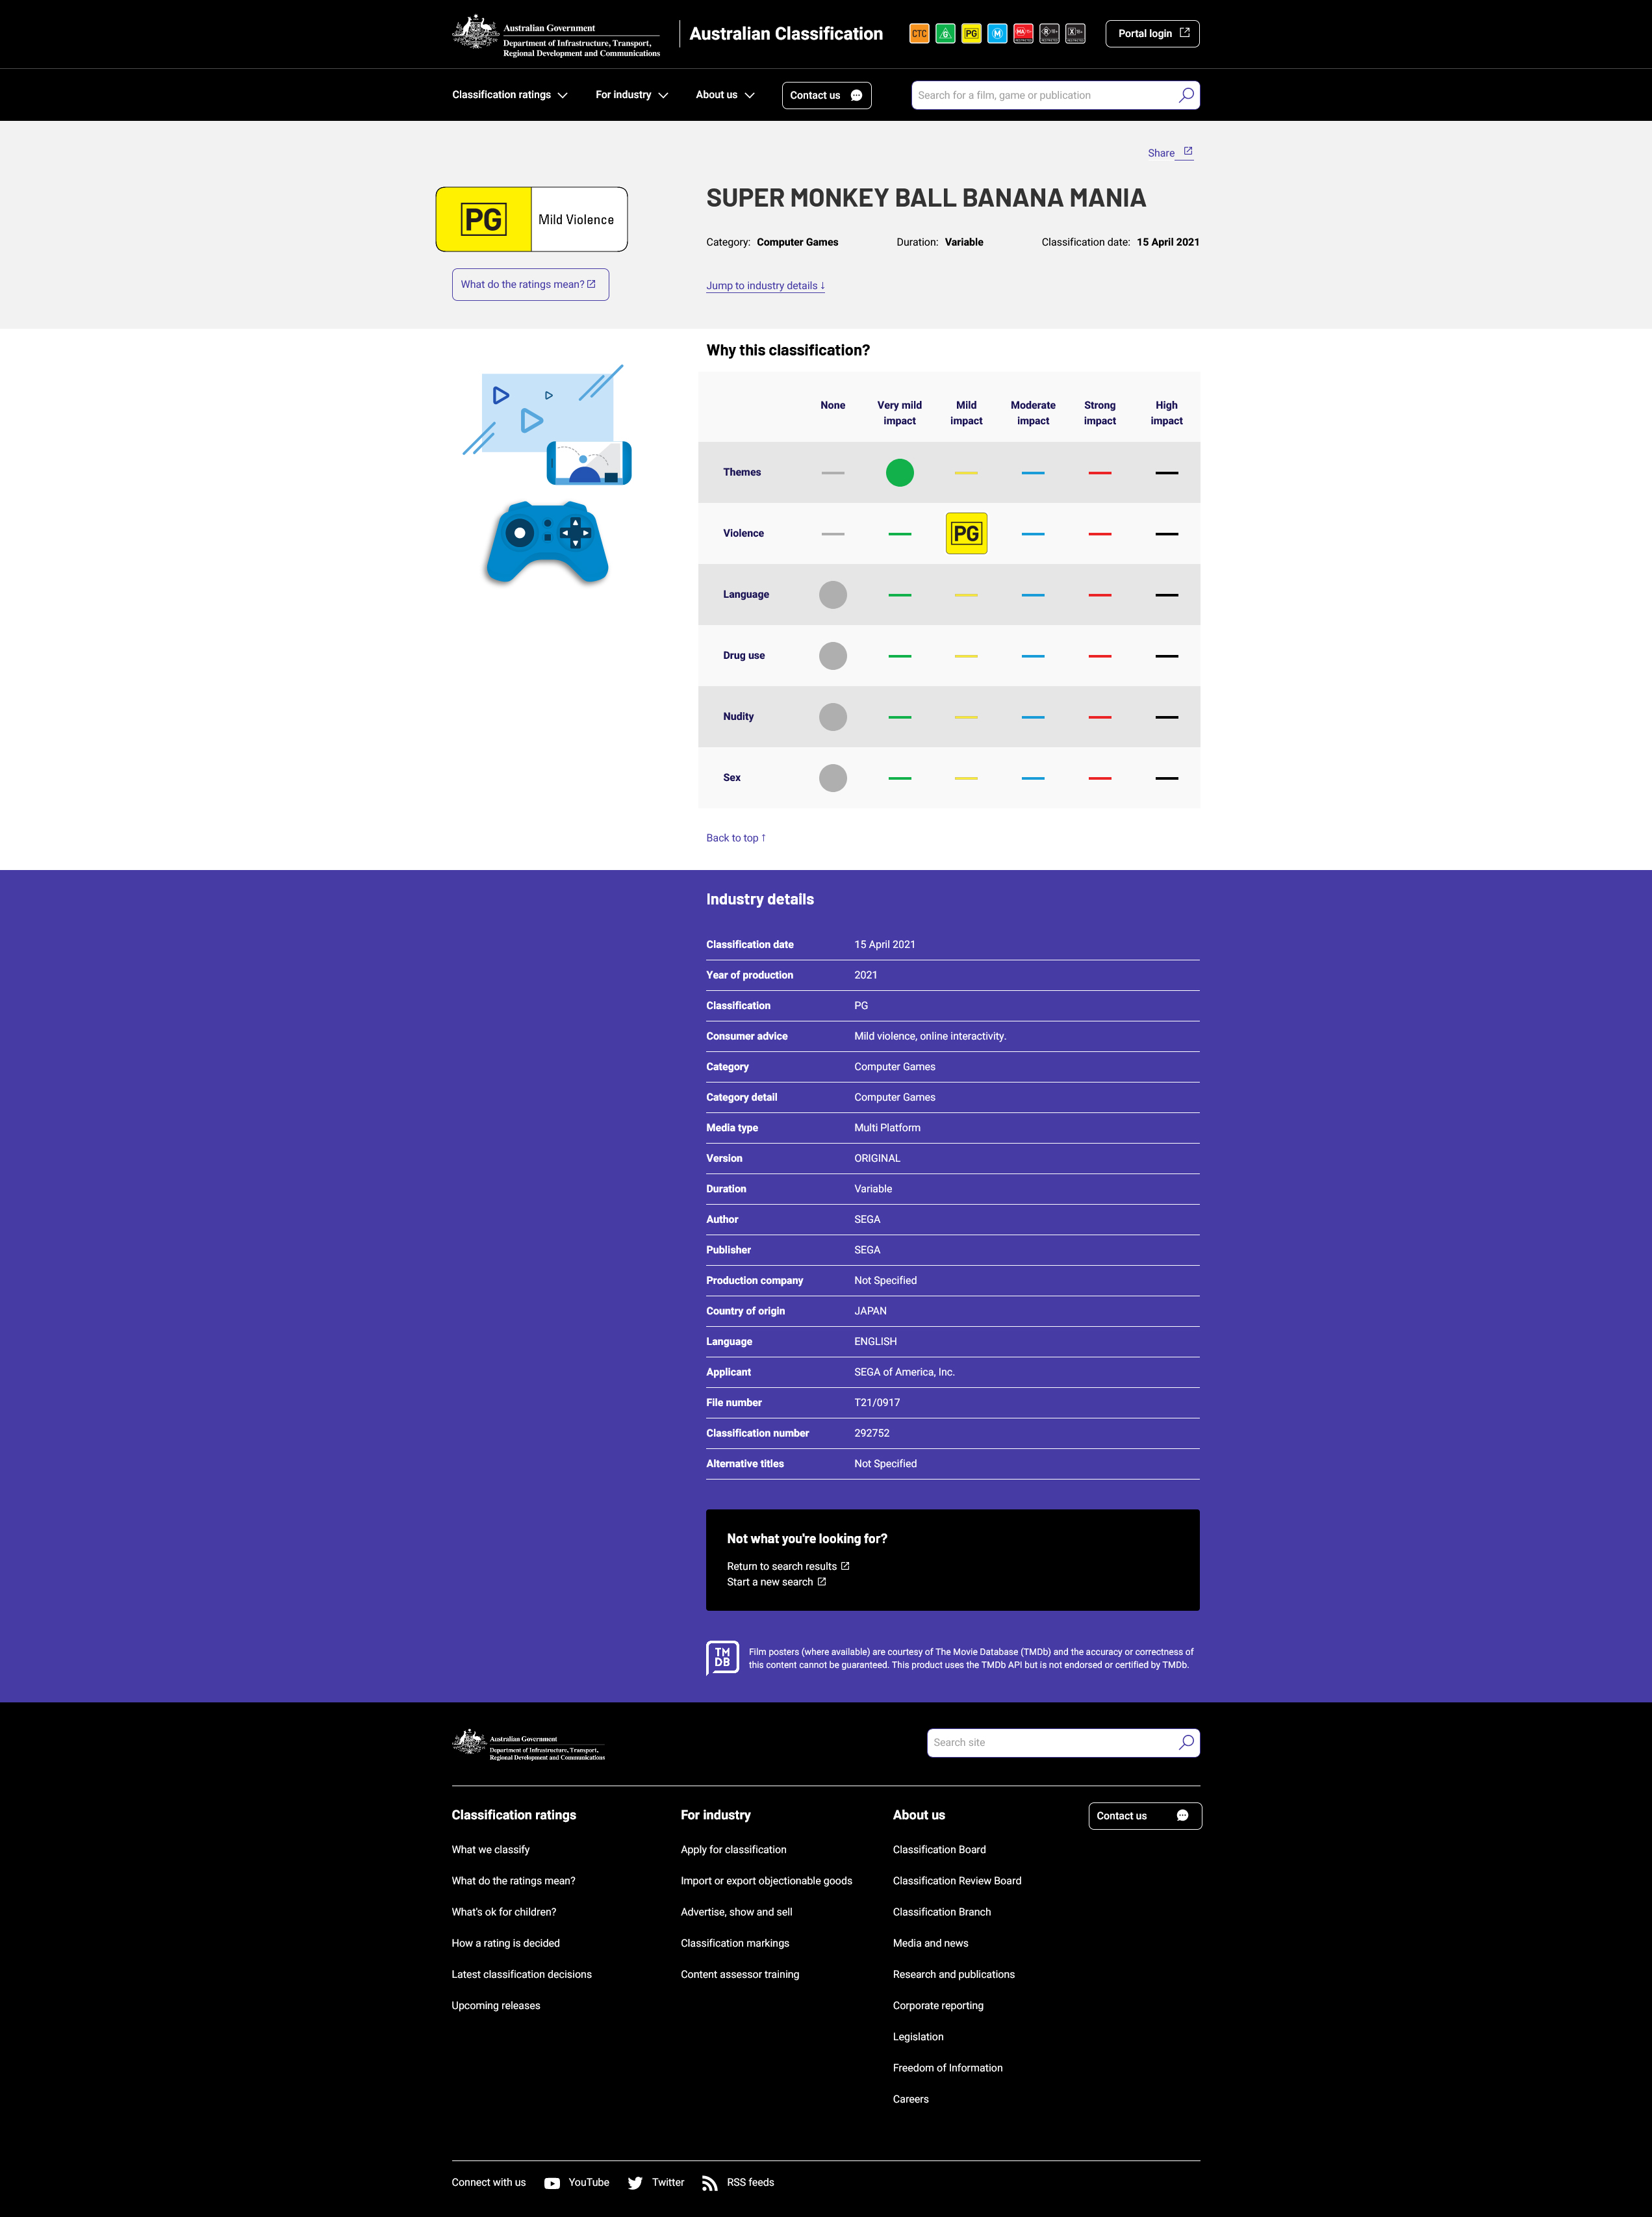Open Upcoming releases
Screen dimensions: 1652x2217
[496, 2005]
